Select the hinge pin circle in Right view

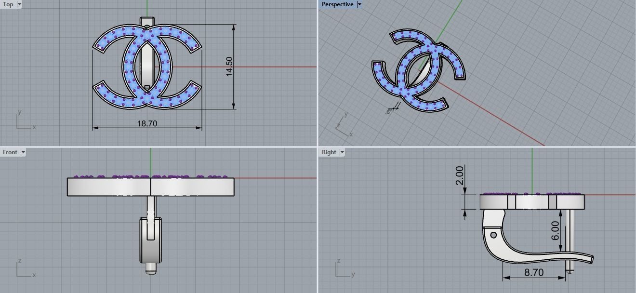tap(493, 235)
